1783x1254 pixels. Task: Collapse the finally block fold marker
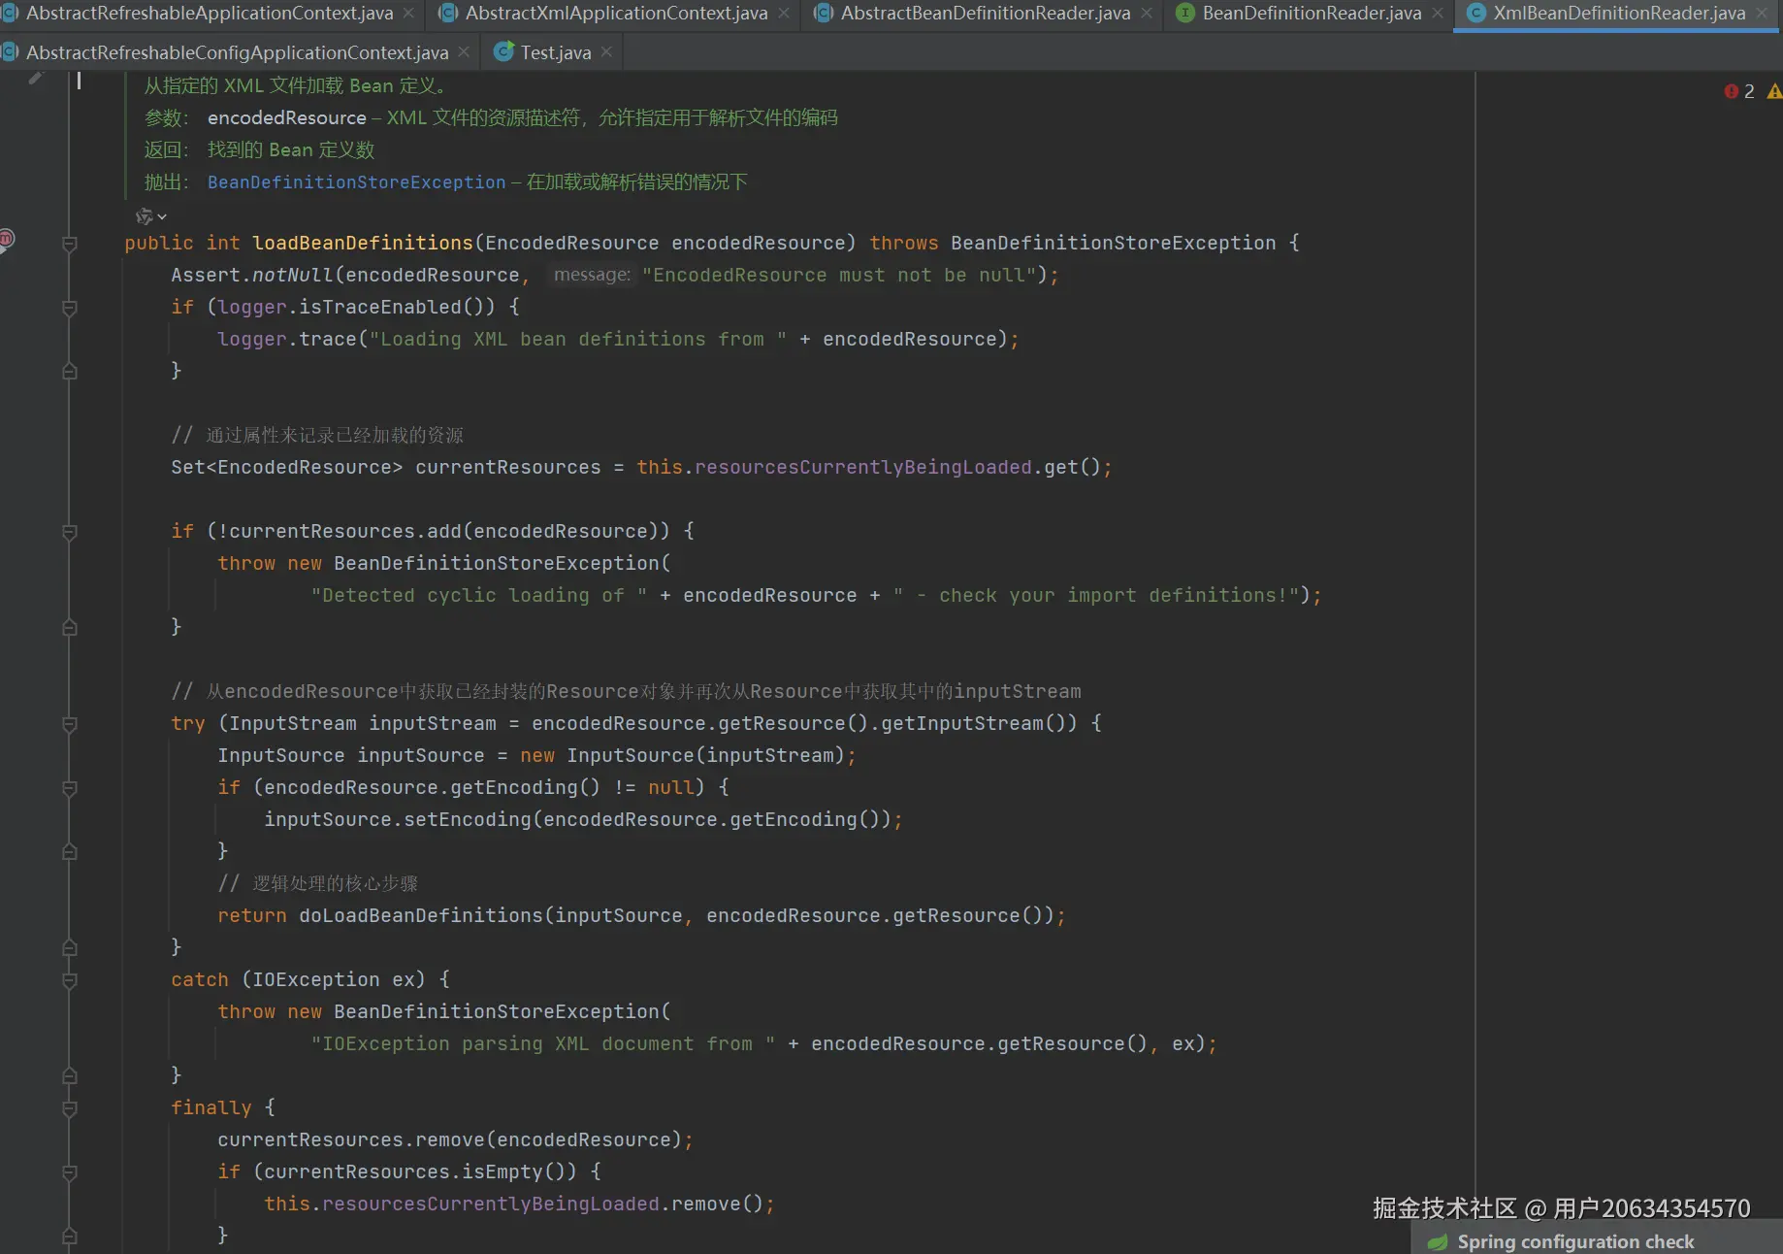click(70, 1108)
